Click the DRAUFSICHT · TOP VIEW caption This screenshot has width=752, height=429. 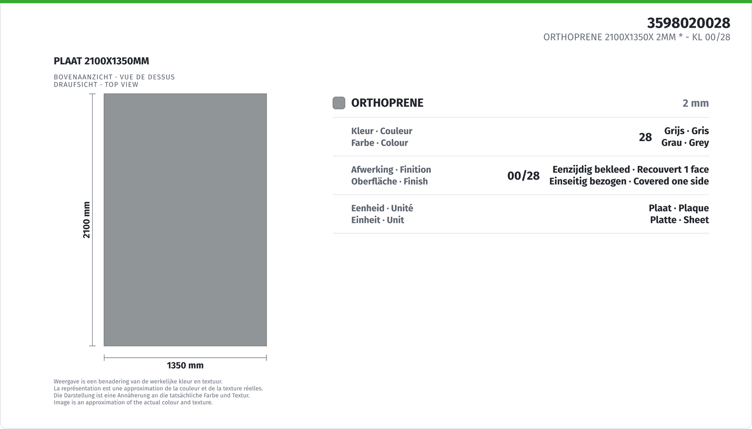coord(96,84)
